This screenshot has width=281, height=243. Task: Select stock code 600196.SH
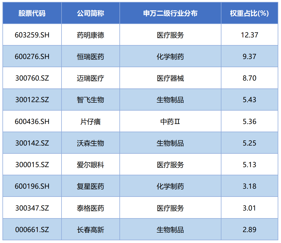point(32,186)
